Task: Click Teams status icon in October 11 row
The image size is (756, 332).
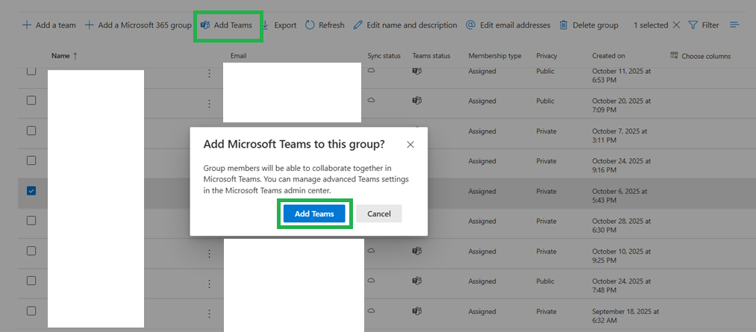Action: tap(417, 71)
